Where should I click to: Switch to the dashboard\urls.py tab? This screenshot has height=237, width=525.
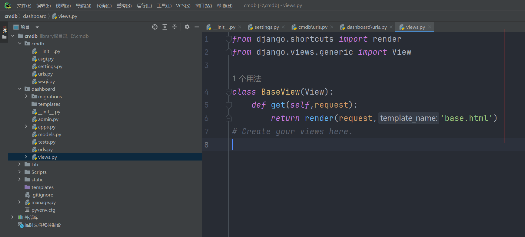pos(367,27)
